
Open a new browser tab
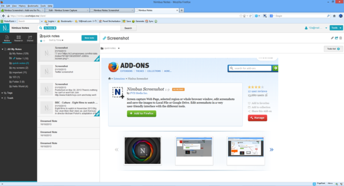tap(182, 10)
